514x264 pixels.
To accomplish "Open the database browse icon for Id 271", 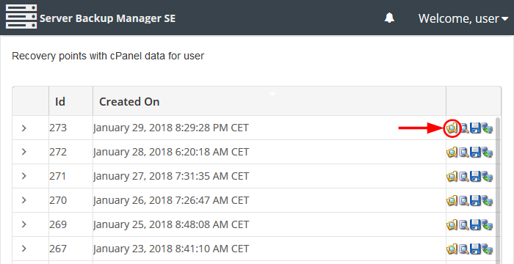I will click(x=464, y=177).
